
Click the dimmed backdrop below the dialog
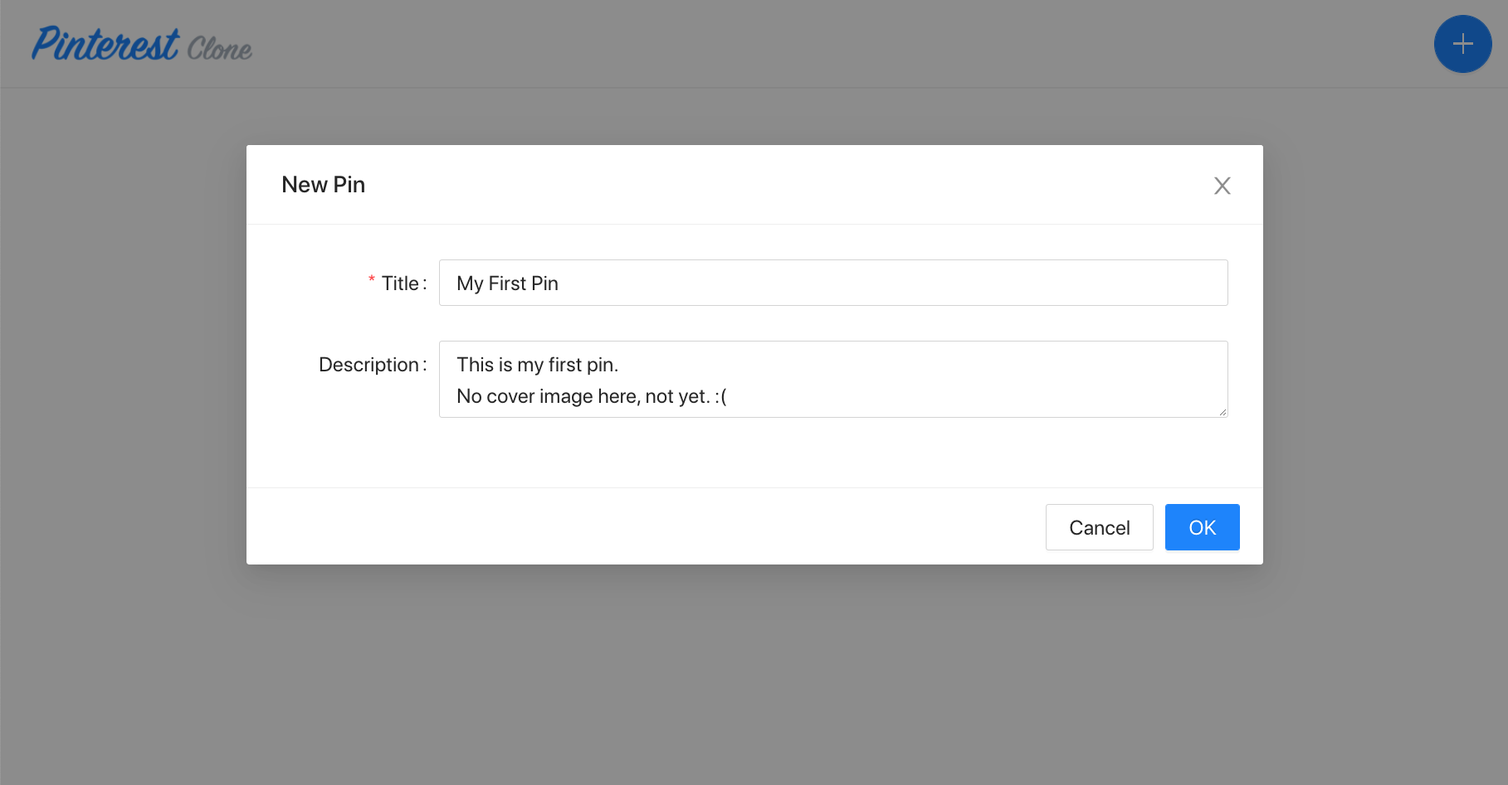coord(754,675)
